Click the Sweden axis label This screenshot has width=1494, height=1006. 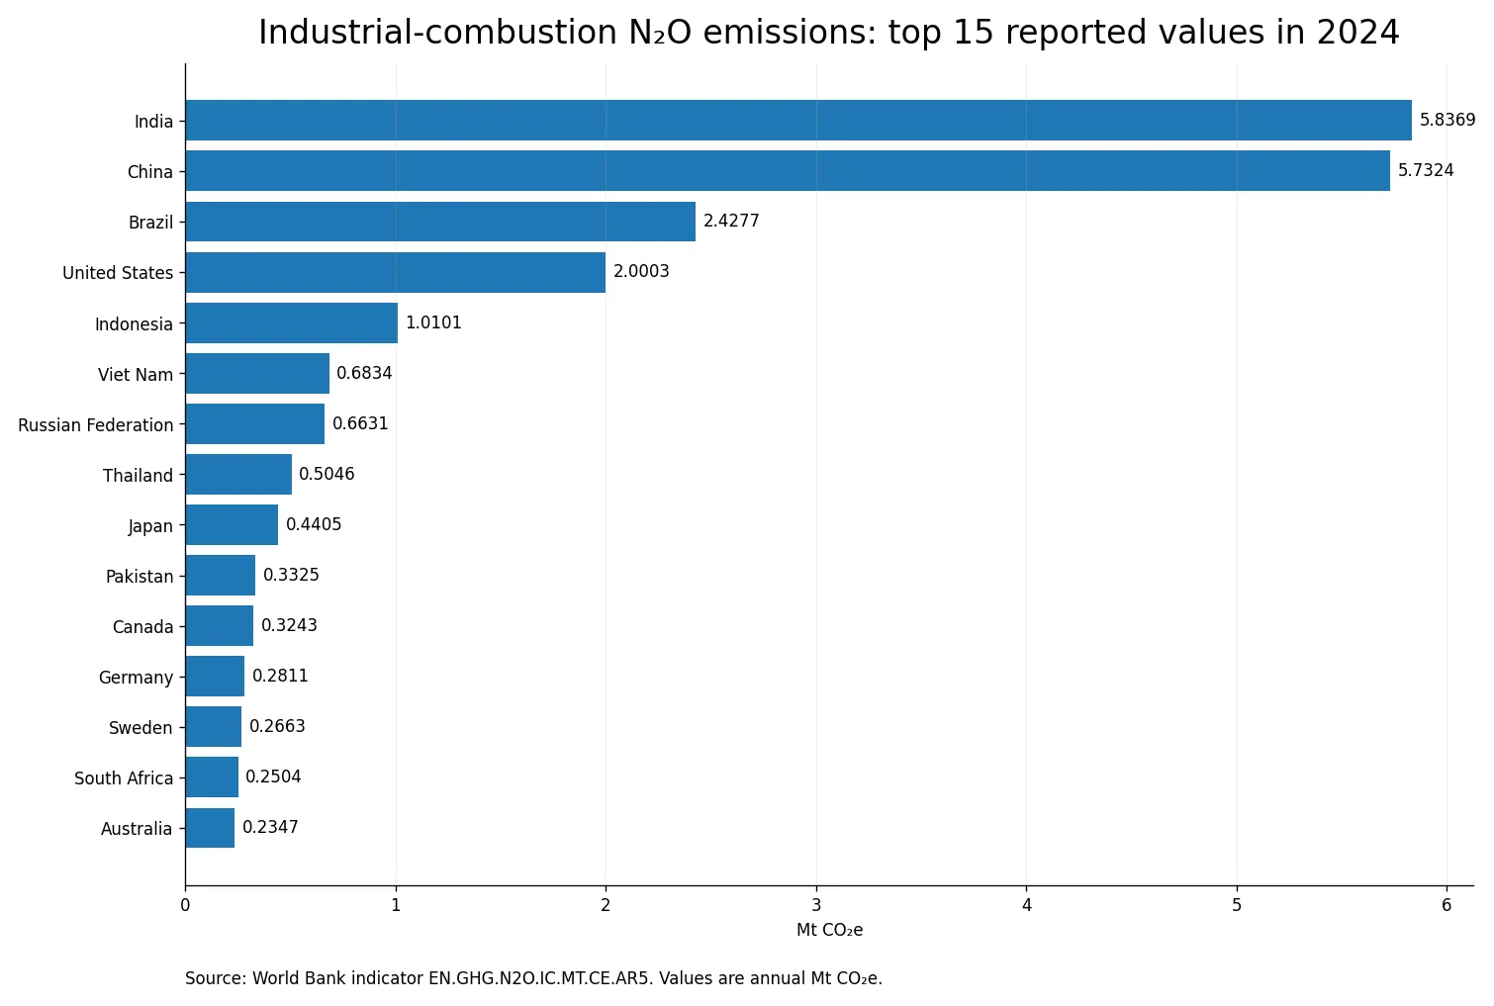coord(140,728)
